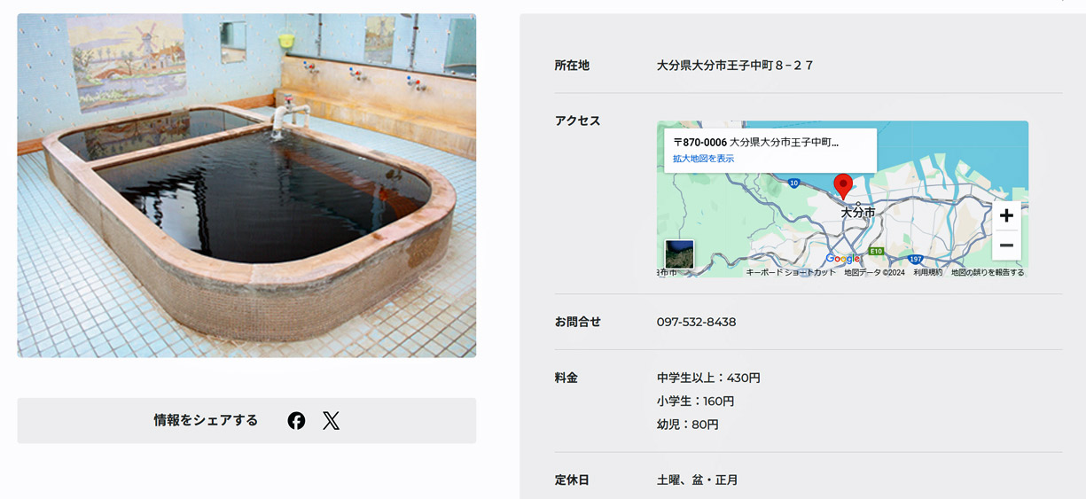Zoom out on the map
This screenshot has height=499, width=1086.
click(1006, 246)
